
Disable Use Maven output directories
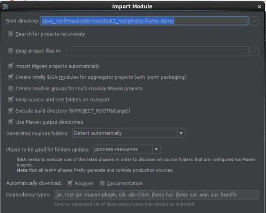pos(11,122)
